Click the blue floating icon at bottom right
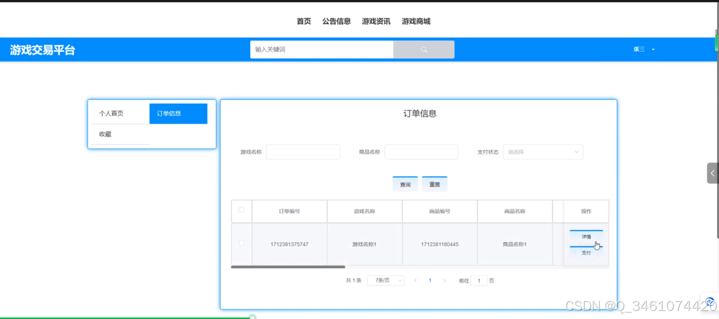 710,302
